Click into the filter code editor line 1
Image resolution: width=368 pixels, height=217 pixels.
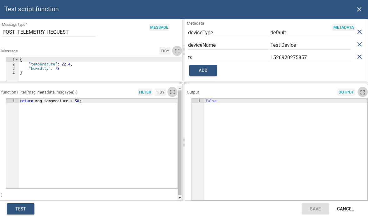94,101
